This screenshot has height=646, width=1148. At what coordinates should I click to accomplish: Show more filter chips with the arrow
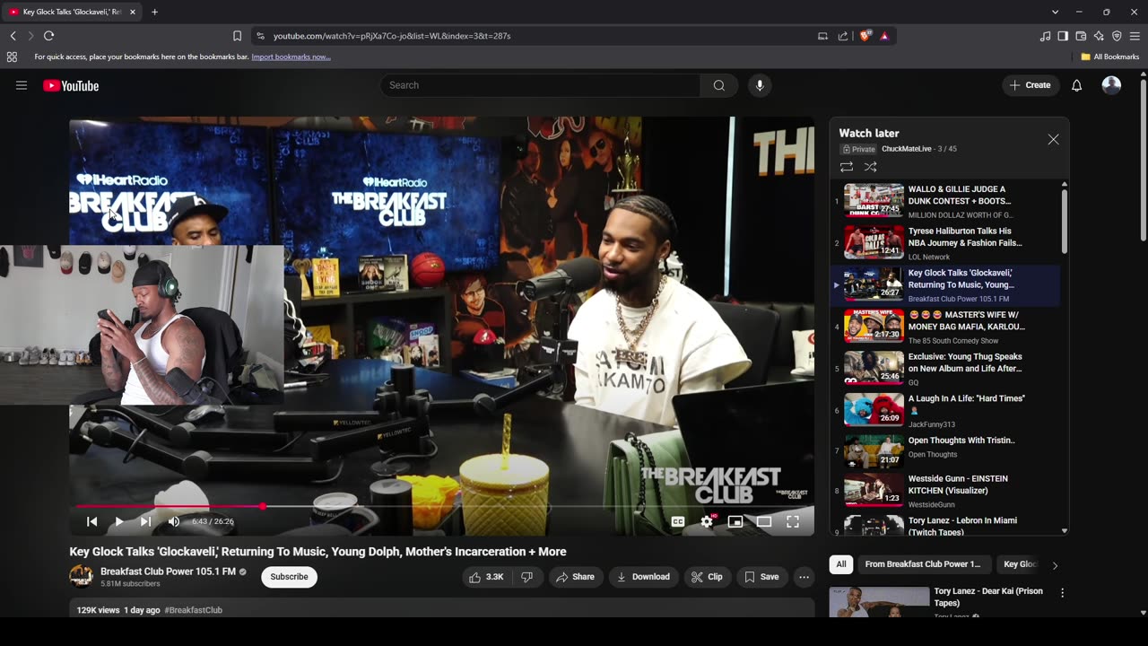pyautogui.click(x=1055, y=565)
